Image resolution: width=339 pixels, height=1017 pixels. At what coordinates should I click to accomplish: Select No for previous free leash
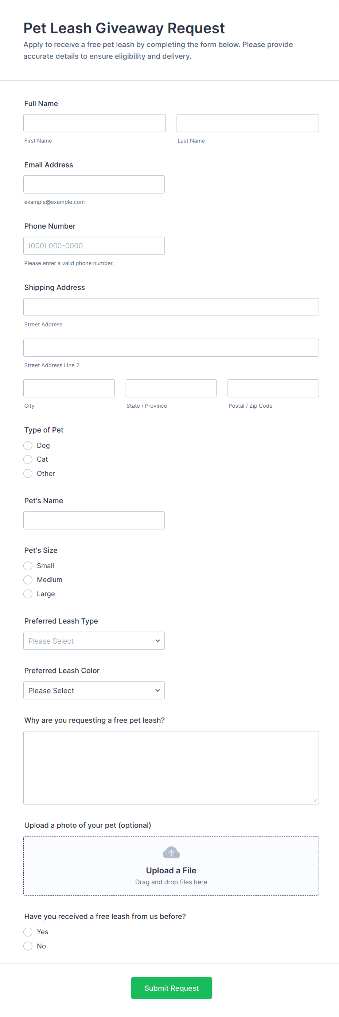[28, 946]
